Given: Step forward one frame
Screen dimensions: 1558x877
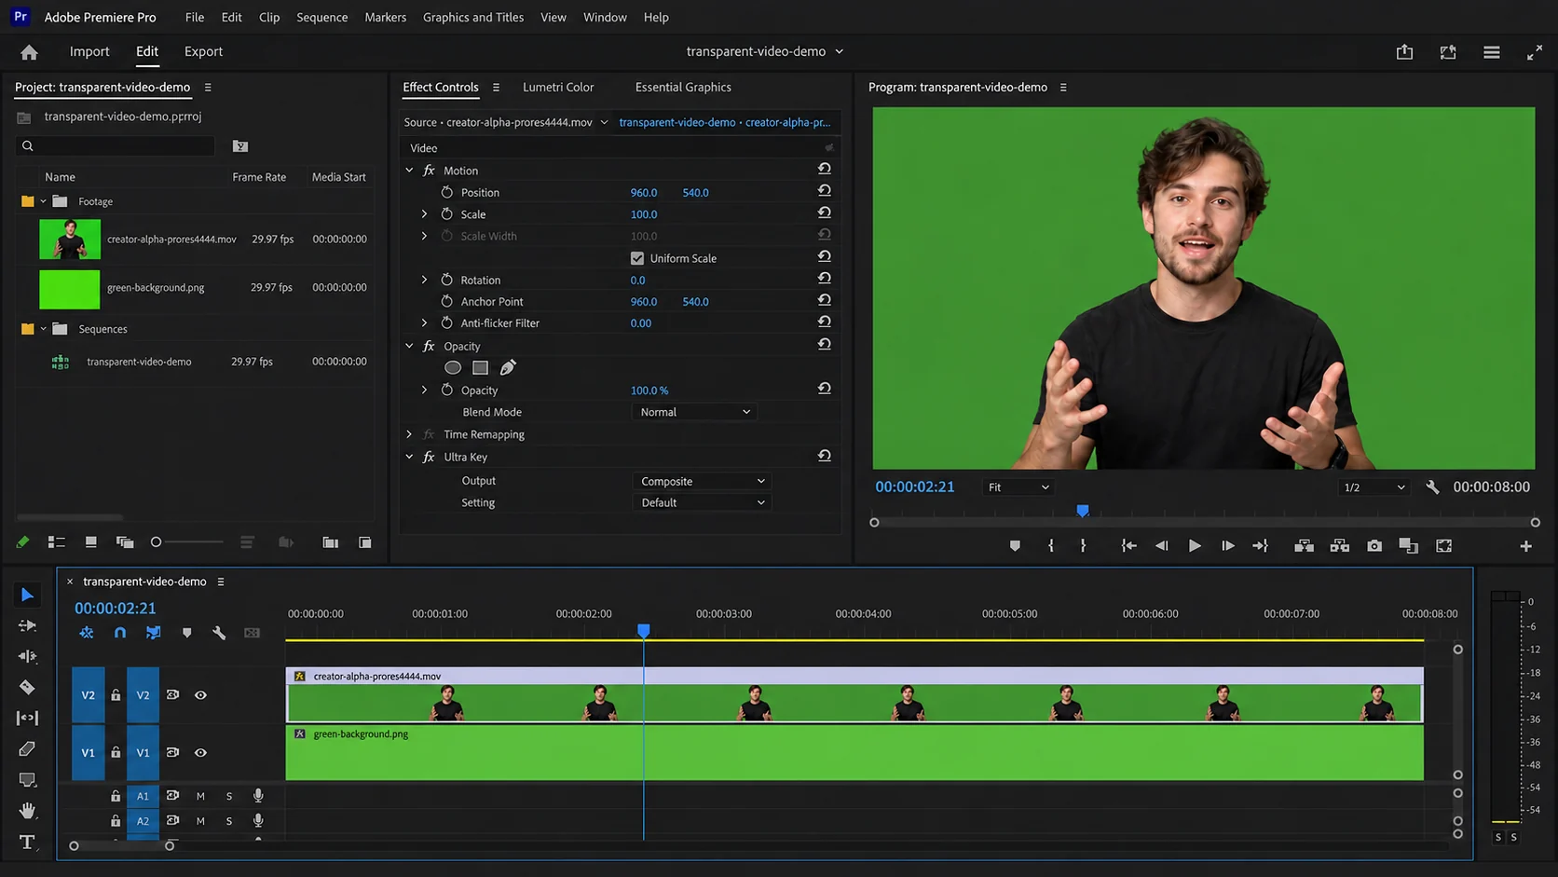Looking at the screenshot, I should pos(1227,546).
